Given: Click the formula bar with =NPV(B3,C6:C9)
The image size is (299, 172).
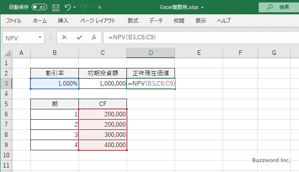Looking at the screenshot, I should 201,37.
